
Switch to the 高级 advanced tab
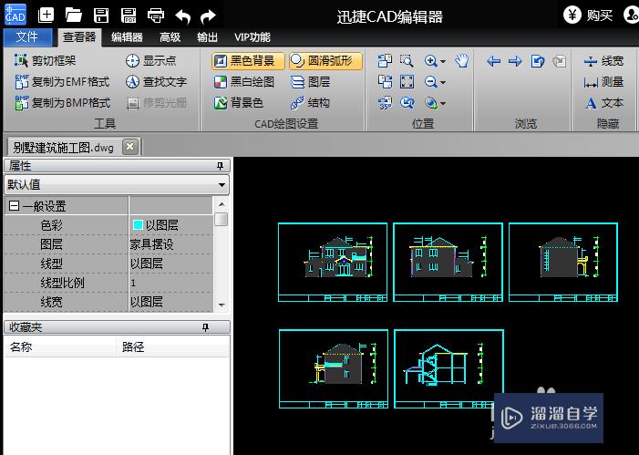tap(170, 37)
